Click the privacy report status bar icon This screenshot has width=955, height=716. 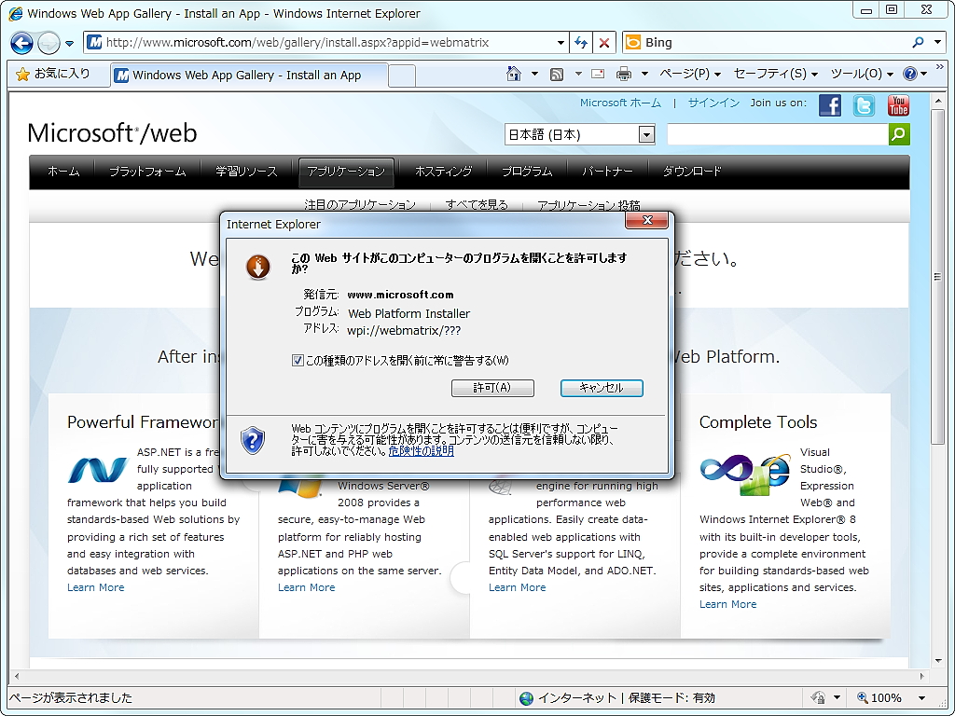[x=819, y=697]
